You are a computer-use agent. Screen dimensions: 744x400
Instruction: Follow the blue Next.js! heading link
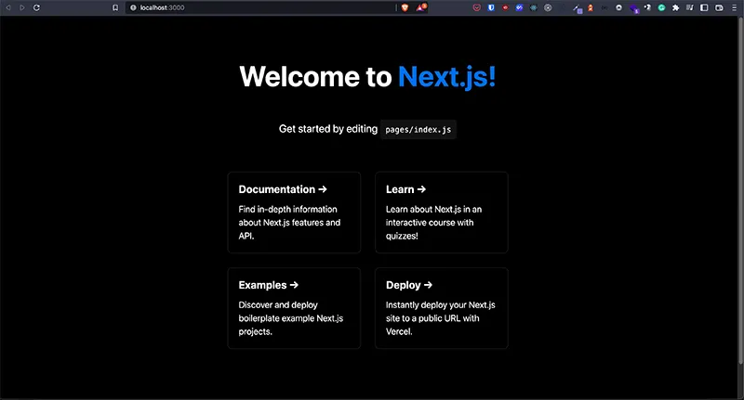click(x=447, y=77)
